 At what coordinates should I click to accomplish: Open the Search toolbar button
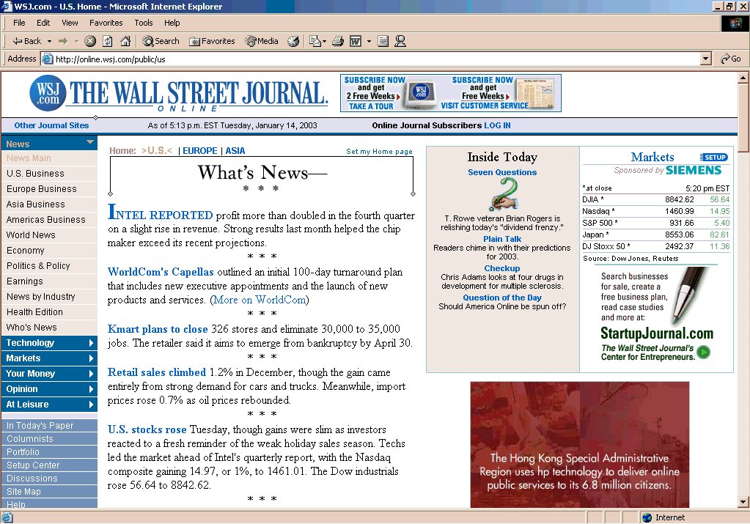click(x=161, y=41)
